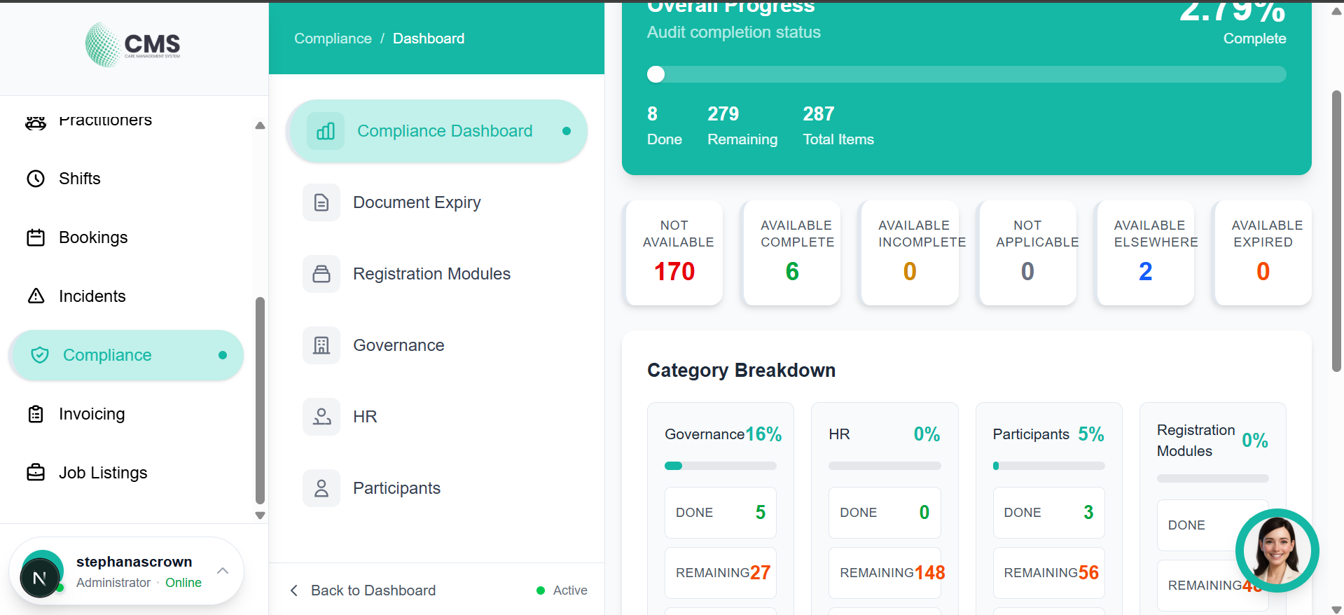Screen dimensions: 1344x615
Task: Open the Shifts menu item
Action: tap(126, 179)
